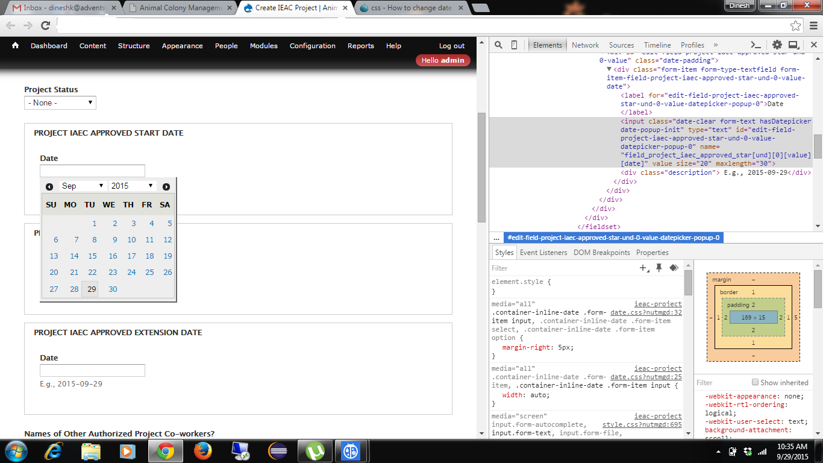Toggle the Show inherited checkbox

coord(755,382)
